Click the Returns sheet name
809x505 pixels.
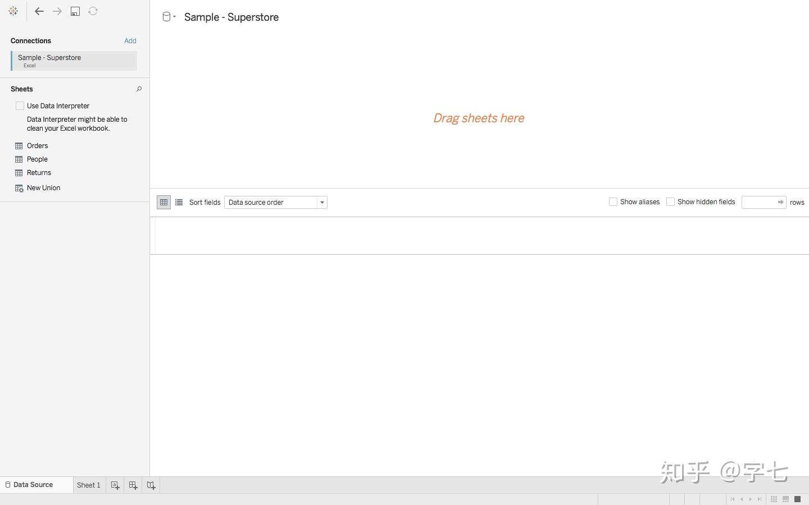point(39,173)
